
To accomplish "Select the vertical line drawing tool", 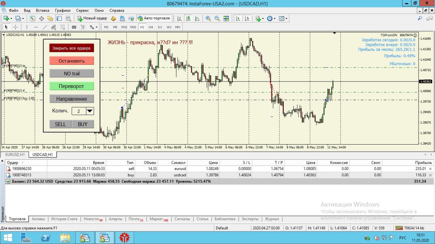I will (x=27, y=27).
